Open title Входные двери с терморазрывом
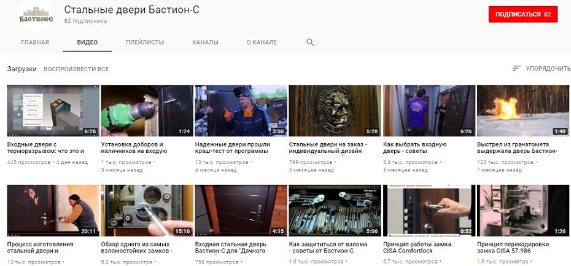571x266 pixels. tap(45, 147)
